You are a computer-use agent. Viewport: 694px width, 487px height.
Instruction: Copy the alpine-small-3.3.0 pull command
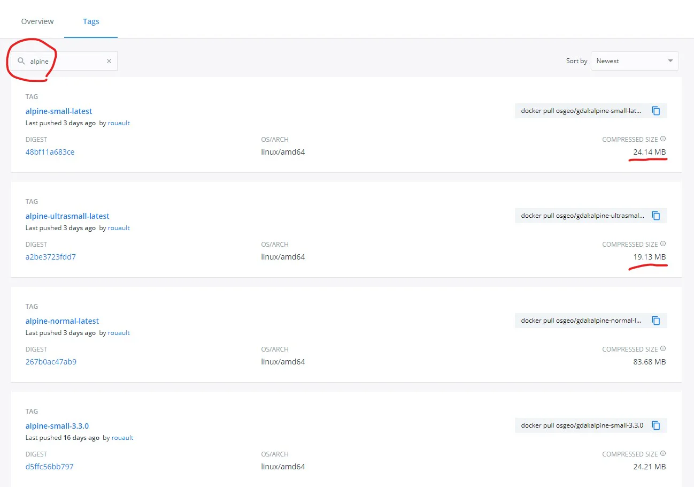coord(656,425)
